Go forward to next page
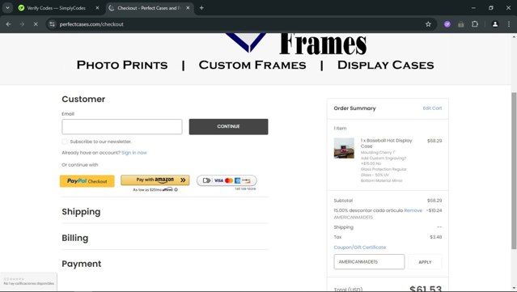 (x=22, y=24)
